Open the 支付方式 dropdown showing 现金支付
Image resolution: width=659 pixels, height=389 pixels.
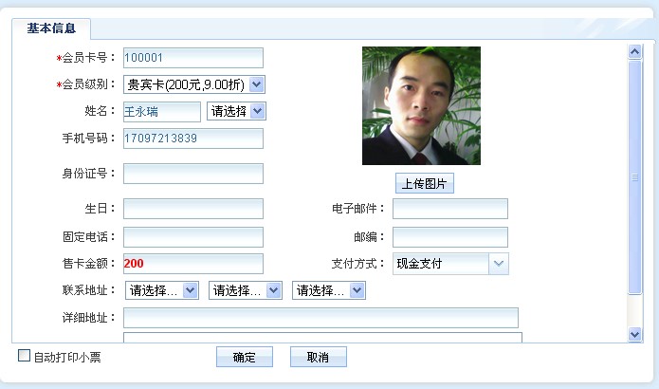pyautogui.click(x=450, y=264)
